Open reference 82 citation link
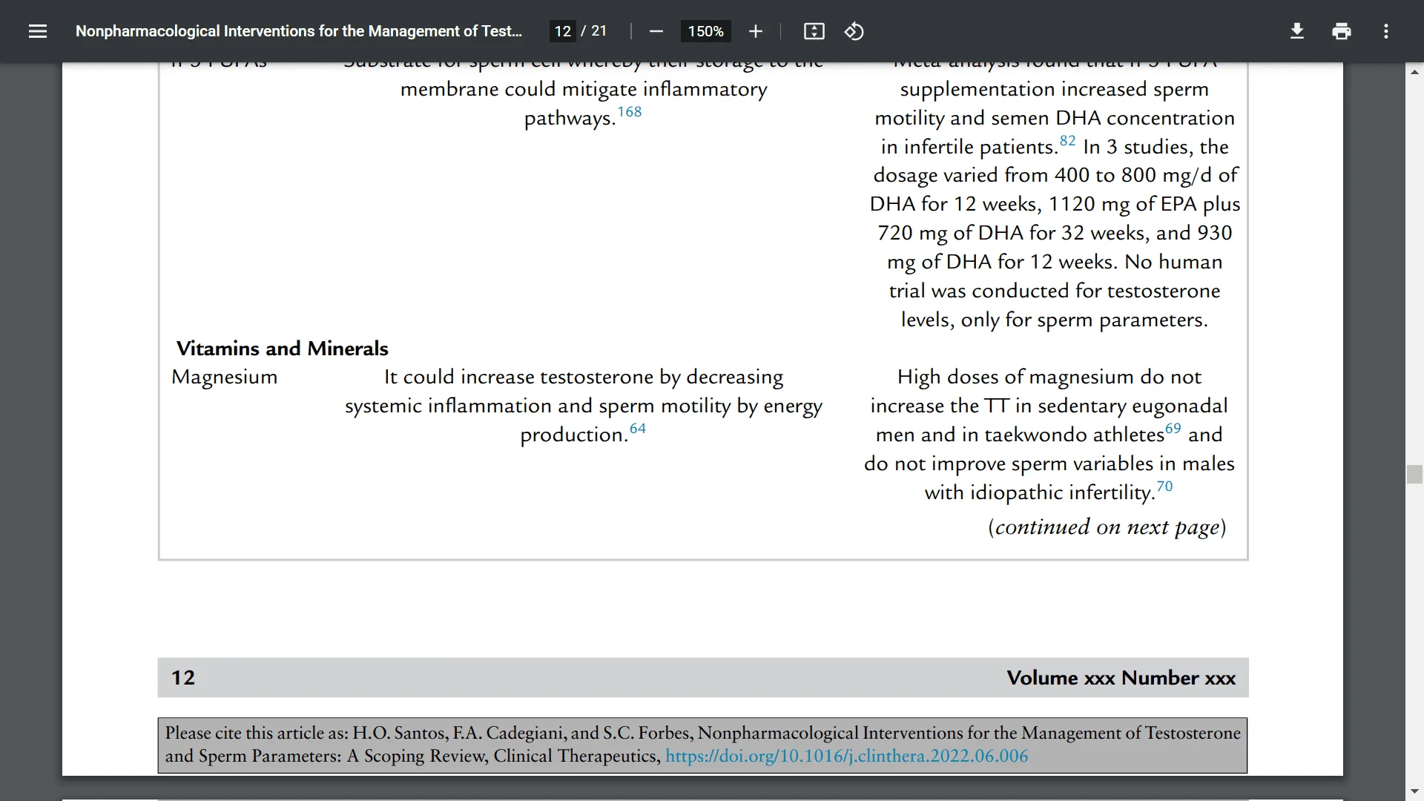 point(1067,141)
